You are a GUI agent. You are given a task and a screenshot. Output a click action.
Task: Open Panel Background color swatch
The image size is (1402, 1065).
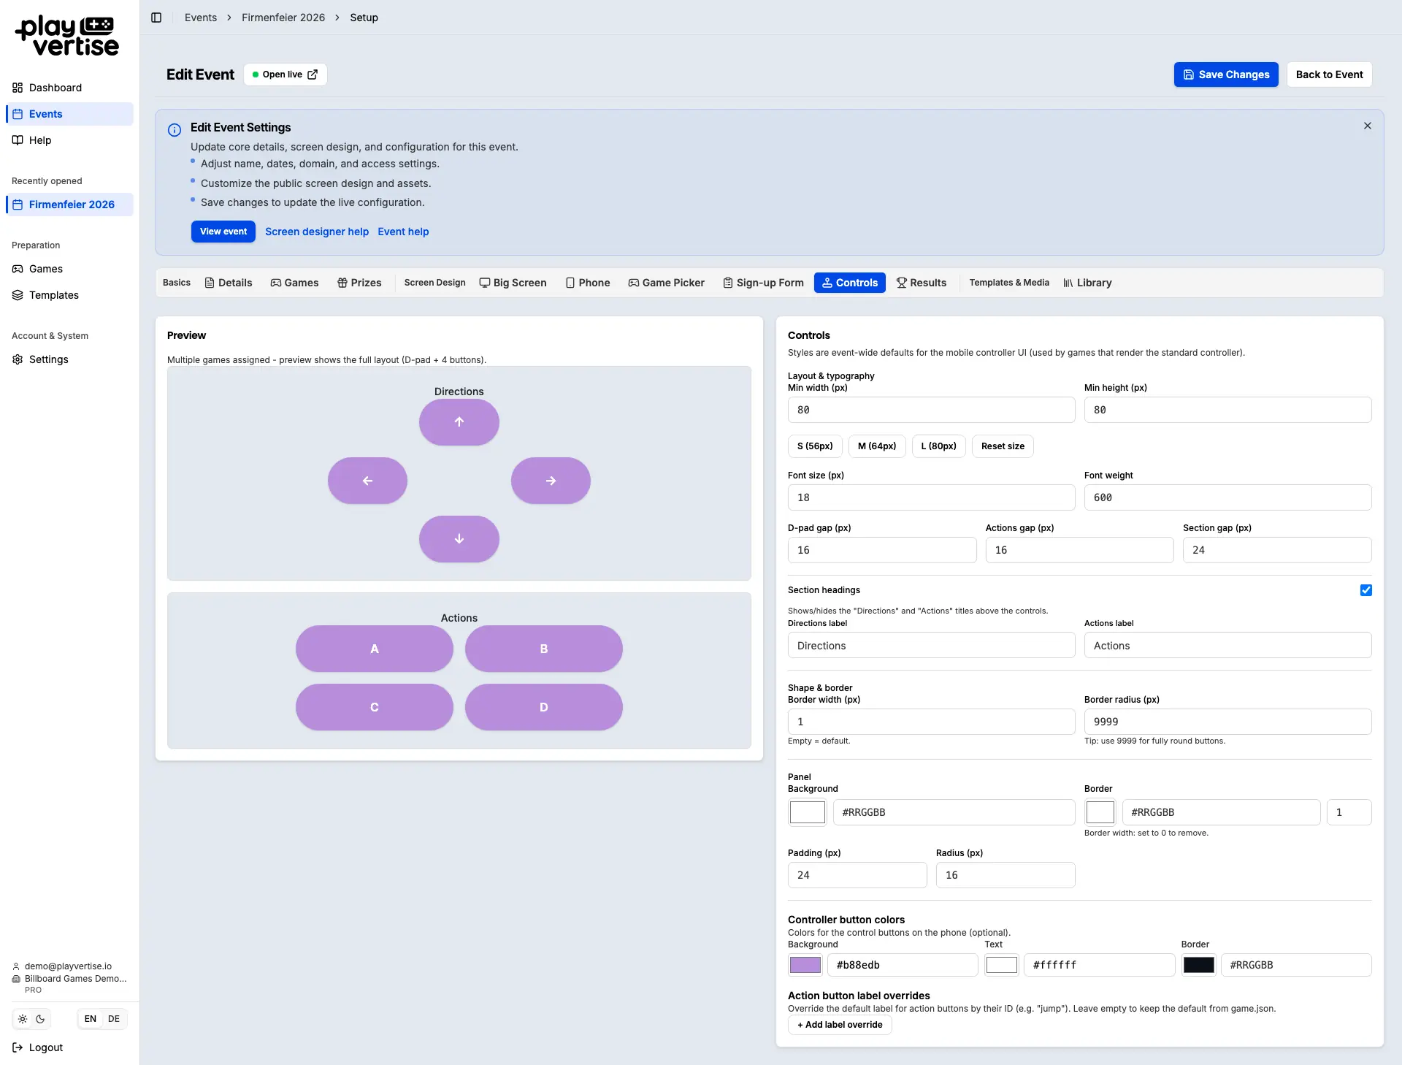(x=807, y=812)
